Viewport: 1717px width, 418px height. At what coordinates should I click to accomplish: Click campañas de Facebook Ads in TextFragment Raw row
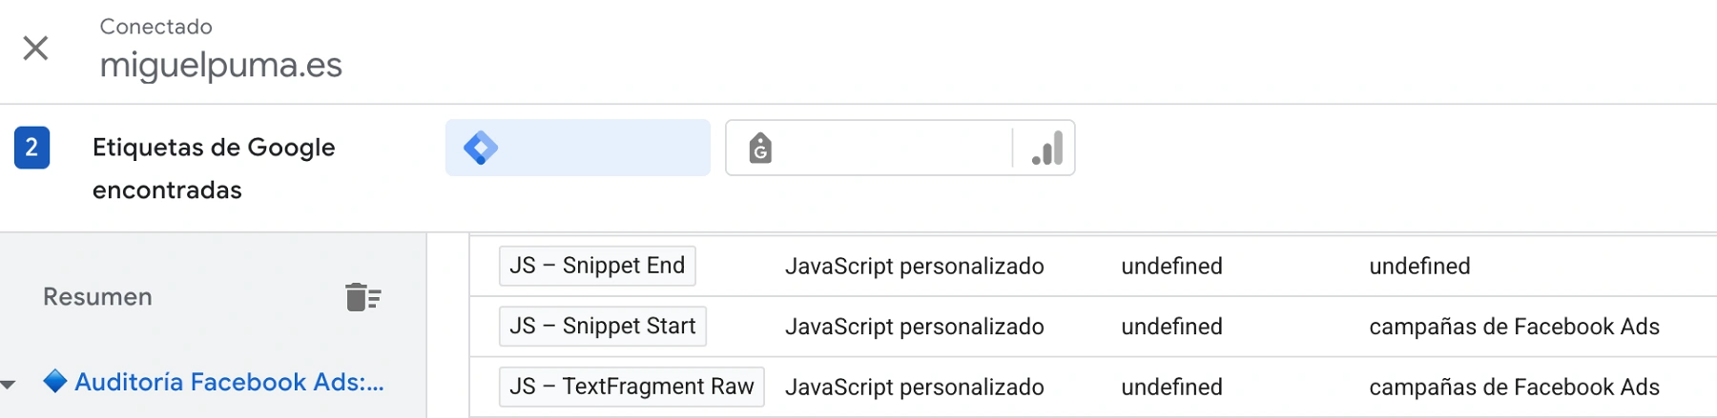(1514, 388)
